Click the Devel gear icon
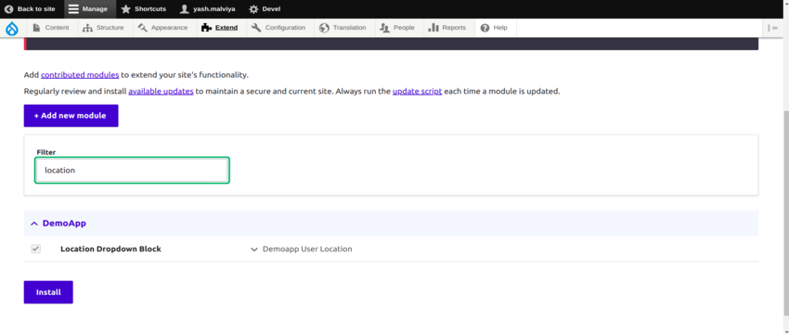Screen dimensions: 789x334 click(x=253, y=9)
